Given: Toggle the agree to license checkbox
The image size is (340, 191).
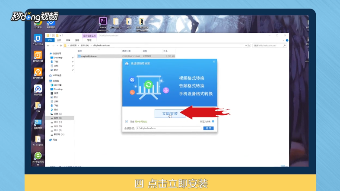Looking at the screenshot, I should tap(127, 121).
